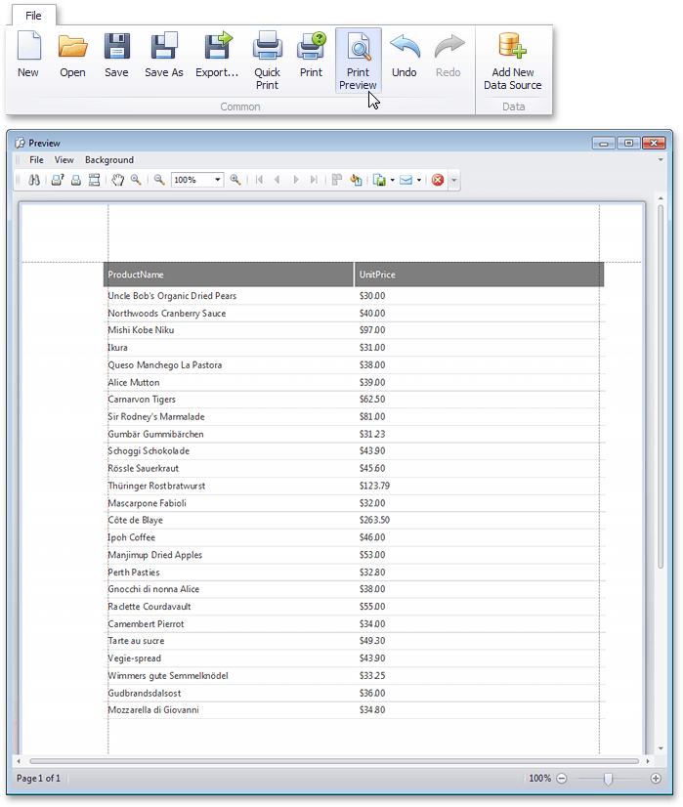The width and height of the screenshot is (683, 807).
Task: Click the quick print printer icon in Preview toolbar
Action: click(76, 180)
